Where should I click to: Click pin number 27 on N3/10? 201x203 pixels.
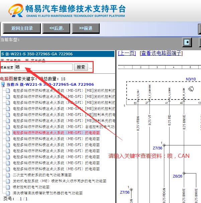point(147,103)
